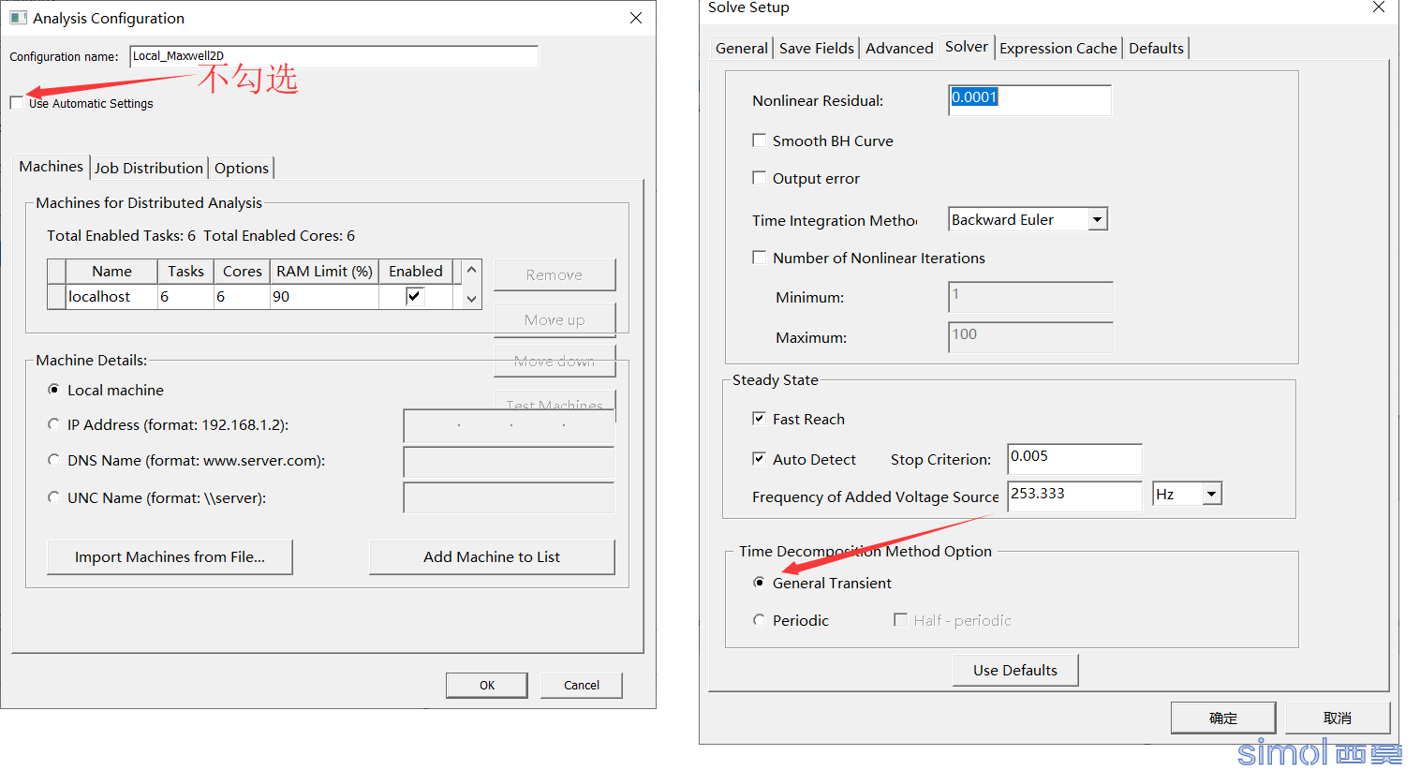Click the Analysis Configuration window icon
Screen dimensions: 1420x770
coord(18,18)
